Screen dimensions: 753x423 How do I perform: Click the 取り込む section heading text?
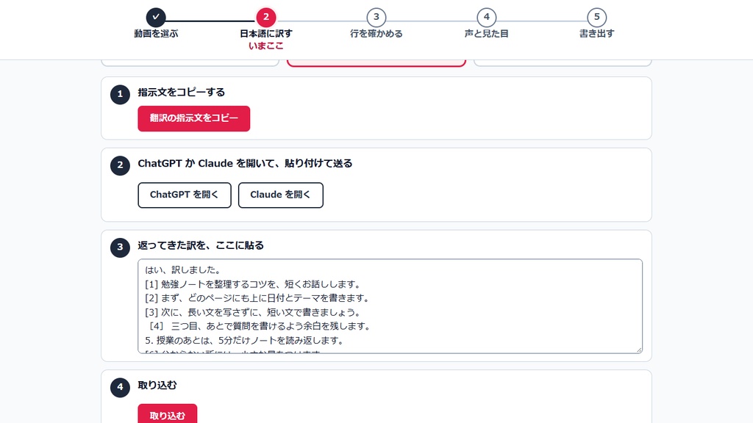pos(157,385)
